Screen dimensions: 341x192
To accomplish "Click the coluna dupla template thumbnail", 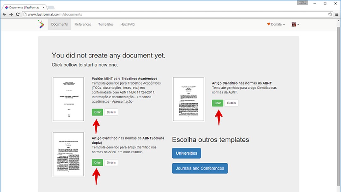I will click(x=68, y=154).
